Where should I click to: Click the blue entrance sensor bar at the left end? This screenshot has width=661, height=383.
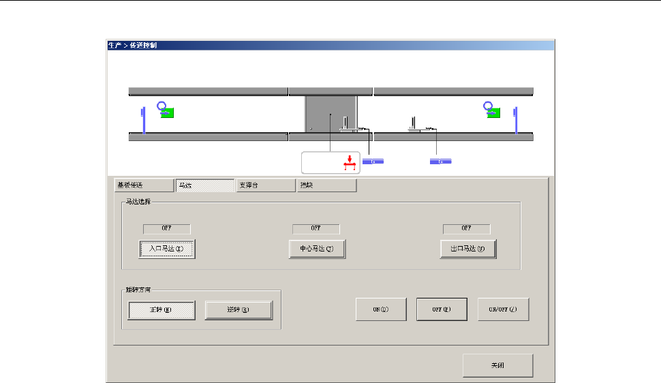(144, 120)
